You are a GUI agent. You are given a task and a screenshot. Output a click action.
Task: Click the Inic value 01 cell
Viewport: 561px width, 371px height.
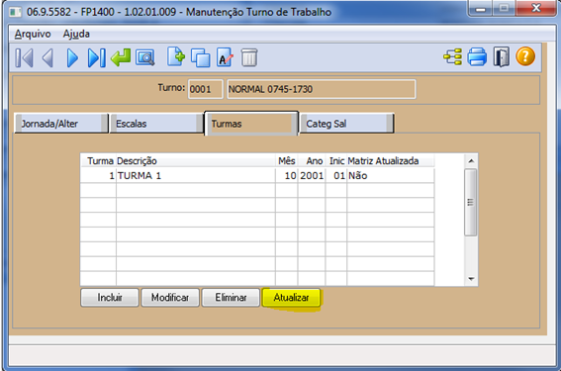pos(336,176)
